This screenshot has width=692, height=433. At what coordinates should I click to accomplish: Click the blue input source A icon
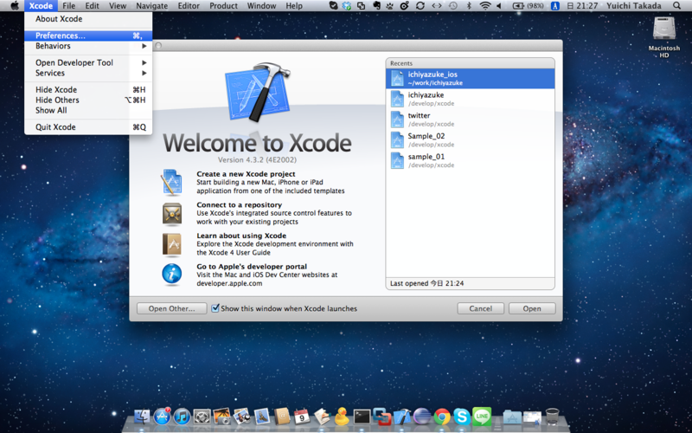point(555,6)
